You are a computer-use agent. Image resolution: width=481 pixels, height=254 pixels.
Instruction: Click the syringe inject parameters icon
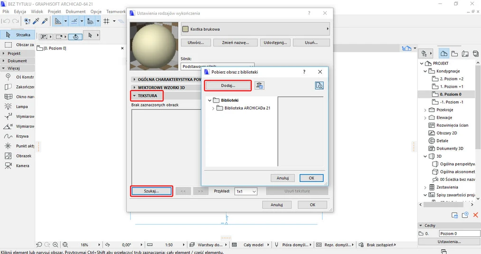(45, 21)
